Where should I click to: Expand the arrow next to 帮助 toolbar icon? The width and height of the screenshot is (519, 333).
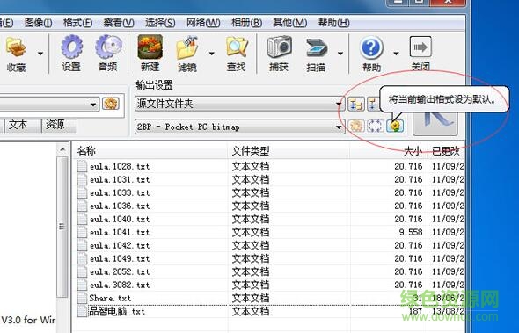click(x=396, y=54)
